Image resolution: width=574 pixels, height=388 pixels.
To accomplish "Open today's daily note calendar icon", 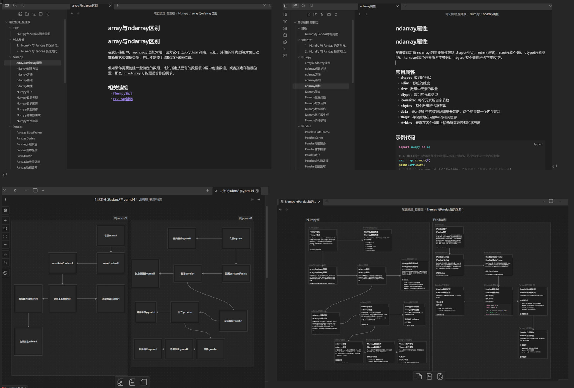I will (285, 35).
